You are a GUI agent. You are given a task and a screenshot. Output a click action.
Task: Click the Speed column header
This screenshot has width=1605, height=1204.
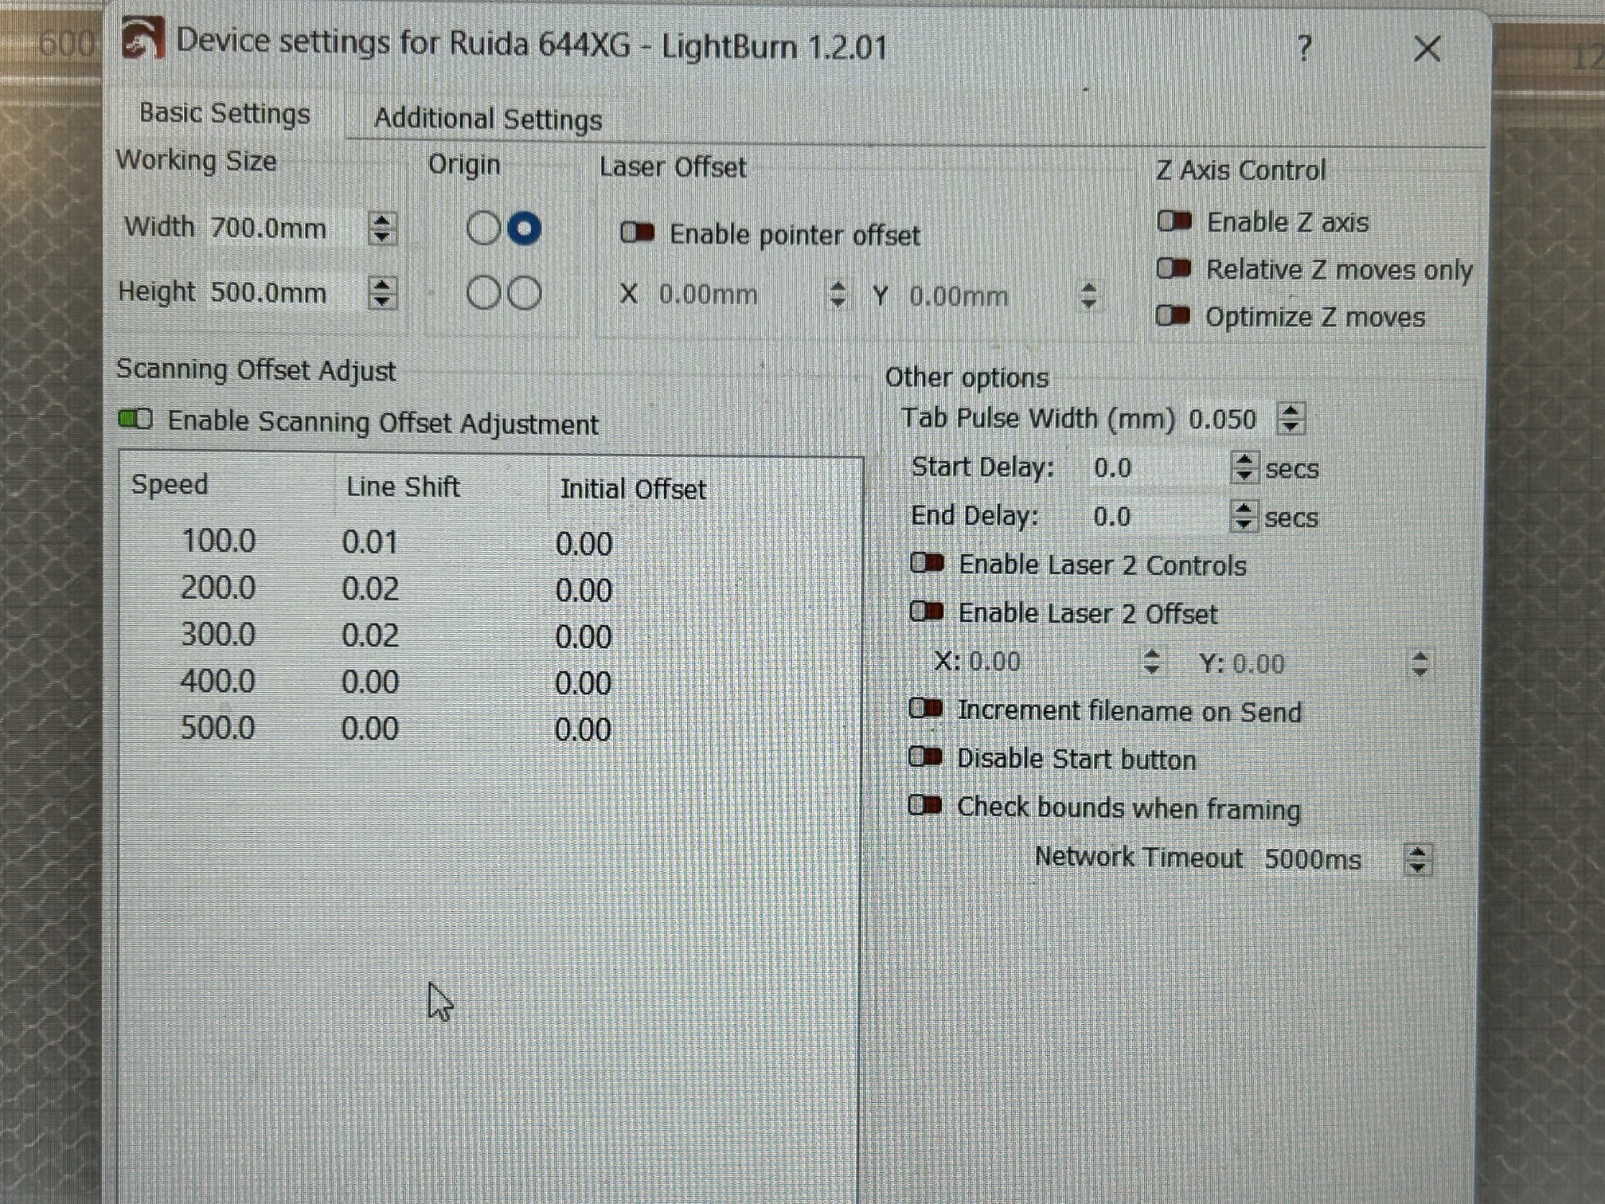[170, 484]
